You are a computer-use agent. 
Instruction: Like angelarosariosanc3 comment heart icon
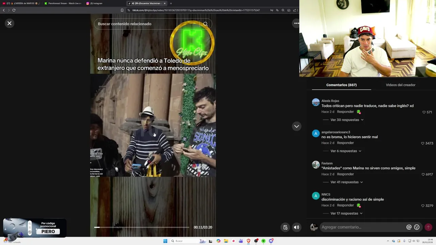423,143
